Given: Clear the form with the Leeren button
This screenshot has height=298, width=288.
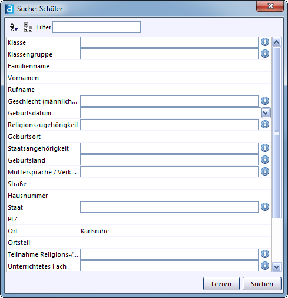Looking at the screenshot, I should pyautogui.click(x=221, y=284).
